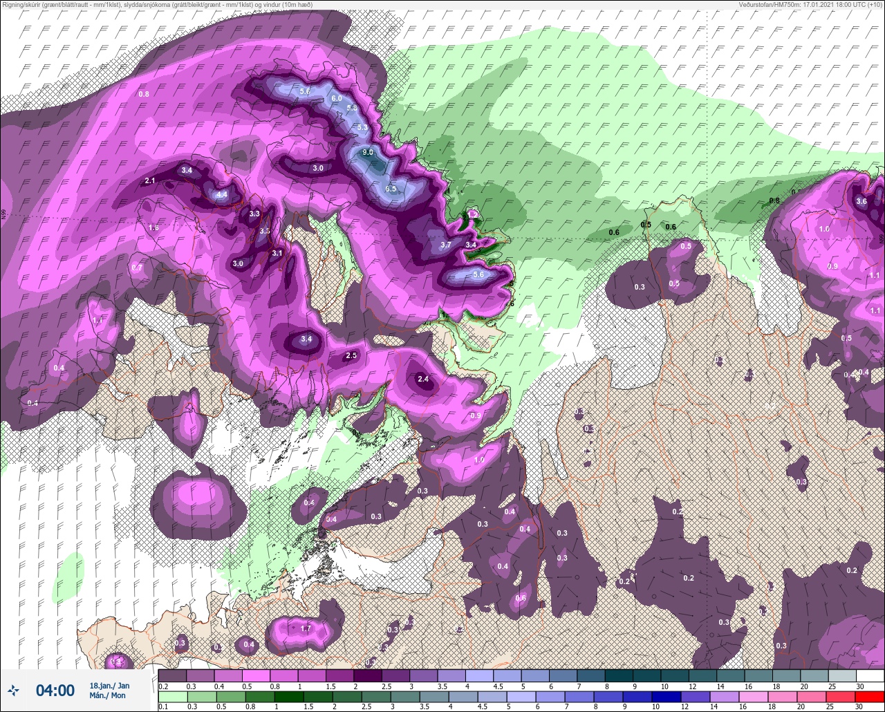Select darkest purple upper-row swatch between 2 and 2.5
Image resolution: width=885 pixels, height=712 pixels.
367,675
